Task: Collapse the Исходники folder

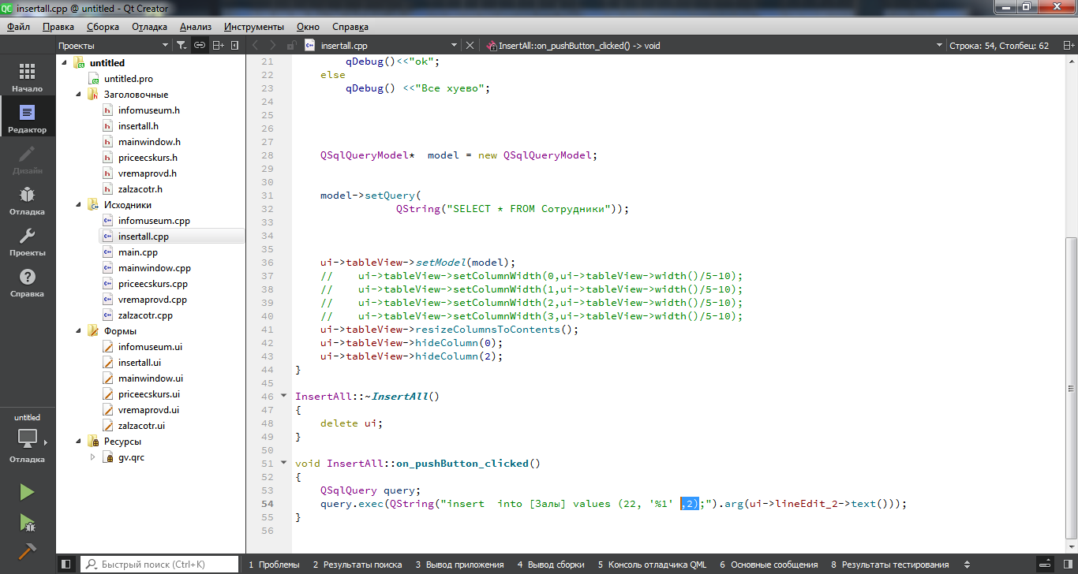Action: [x=78, y=205]
